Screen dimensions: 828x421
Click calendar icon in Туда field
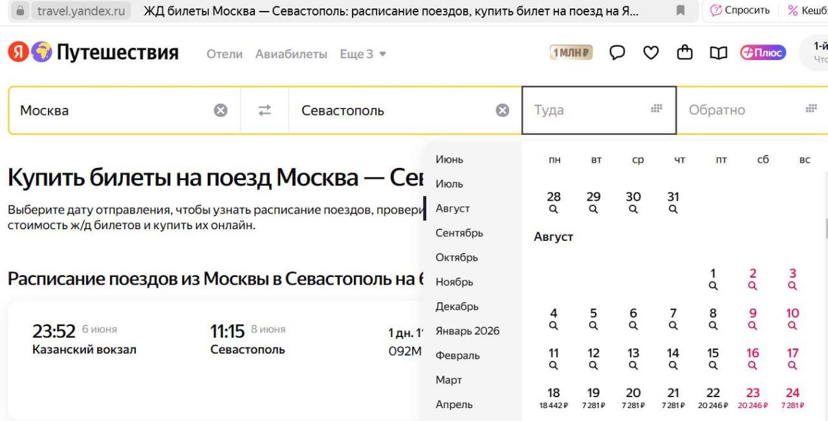pos(657,108)
